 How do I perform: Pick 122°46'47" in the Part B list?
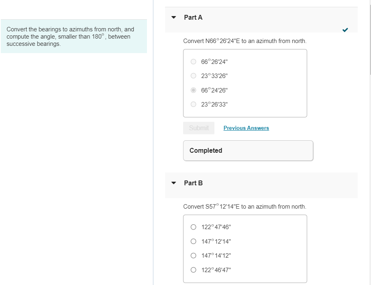pos(193,270)
